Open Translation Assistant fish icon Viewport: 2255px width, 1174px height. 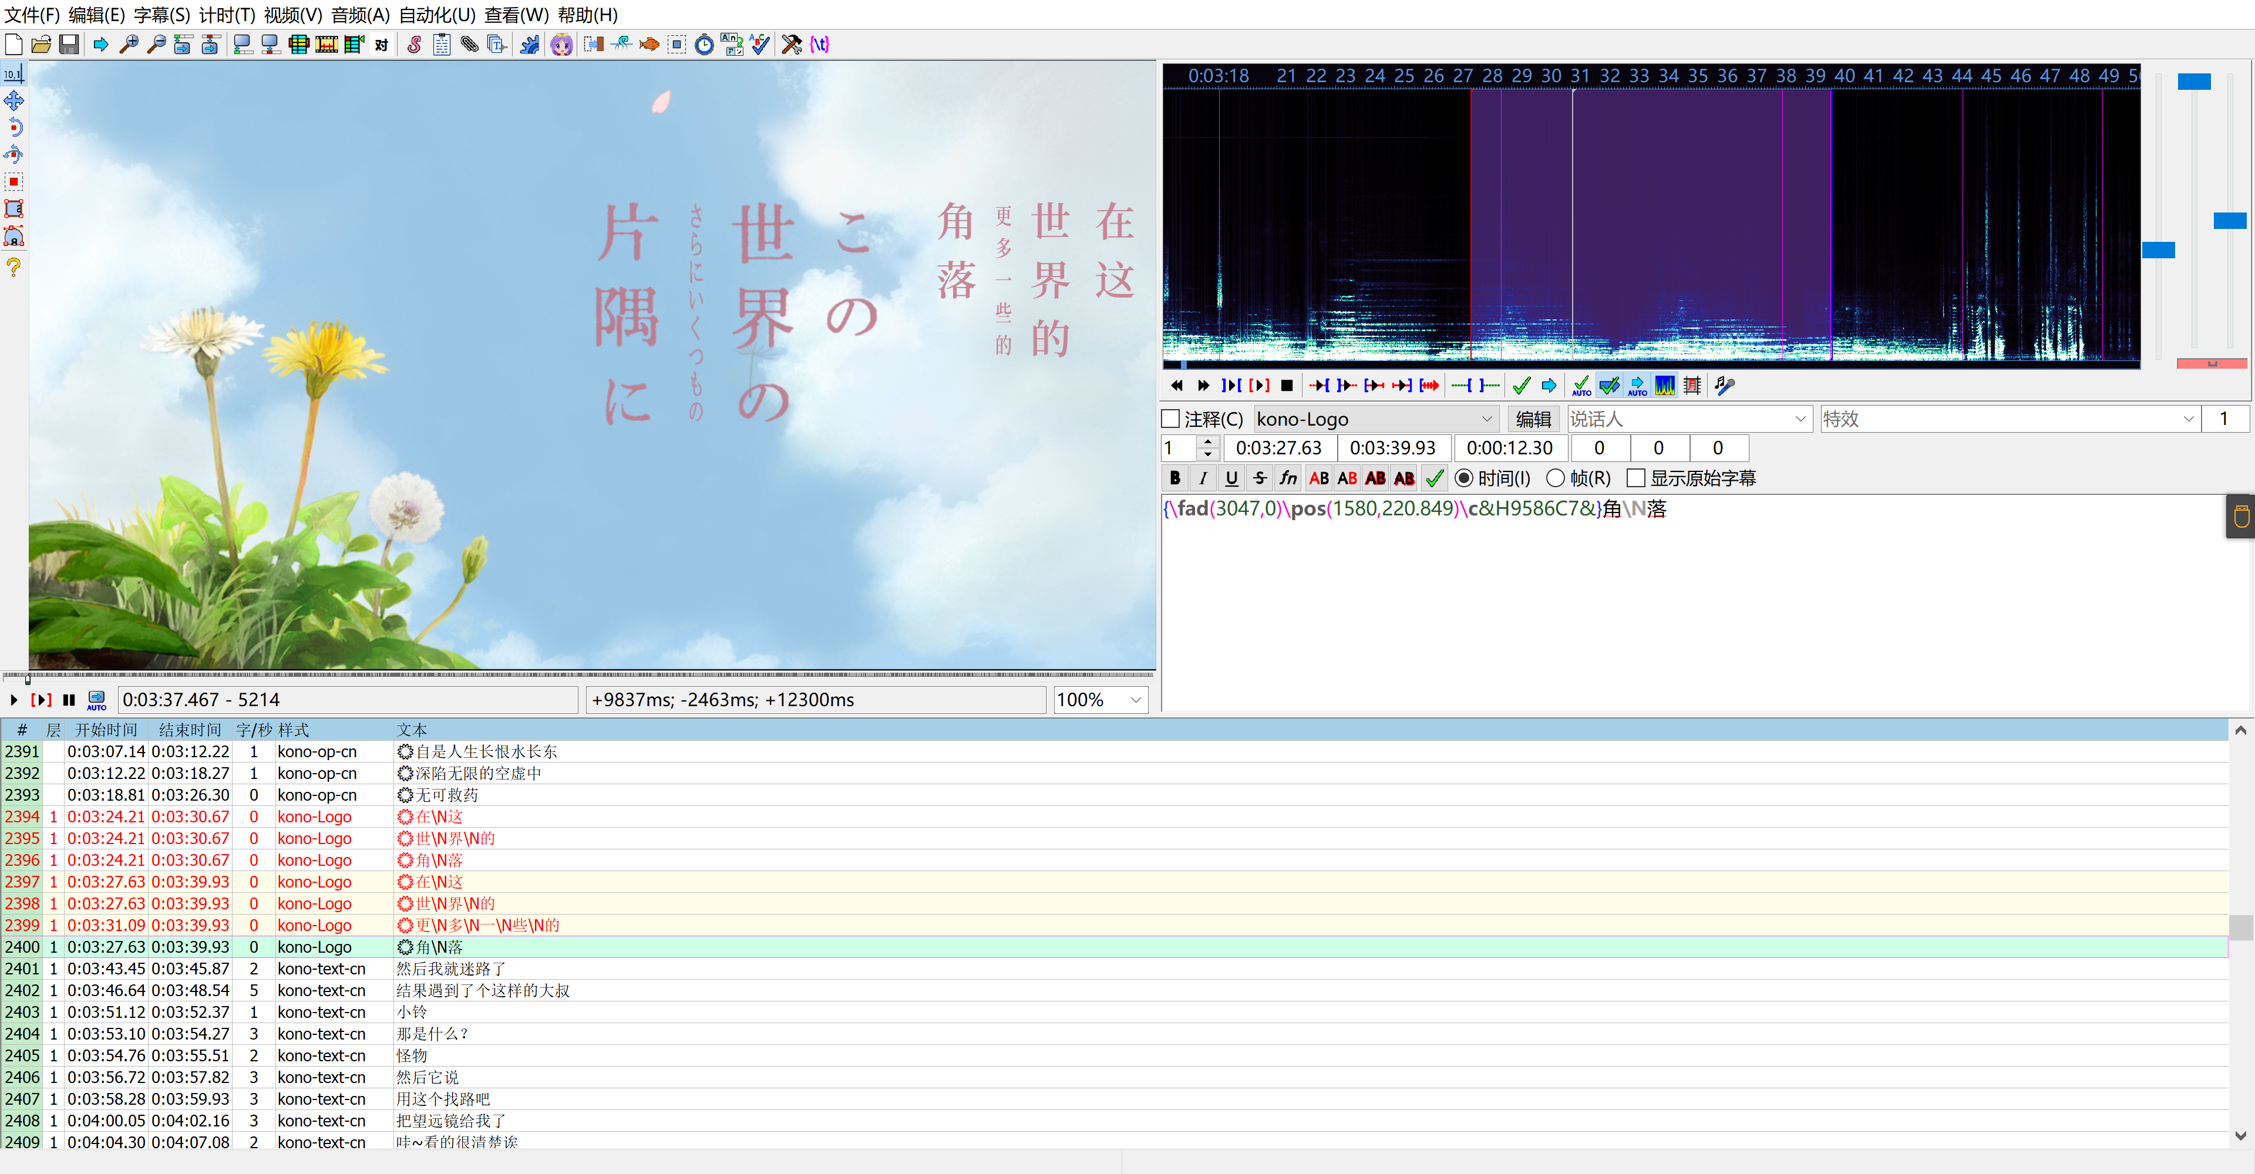click(x=649, y=44)
